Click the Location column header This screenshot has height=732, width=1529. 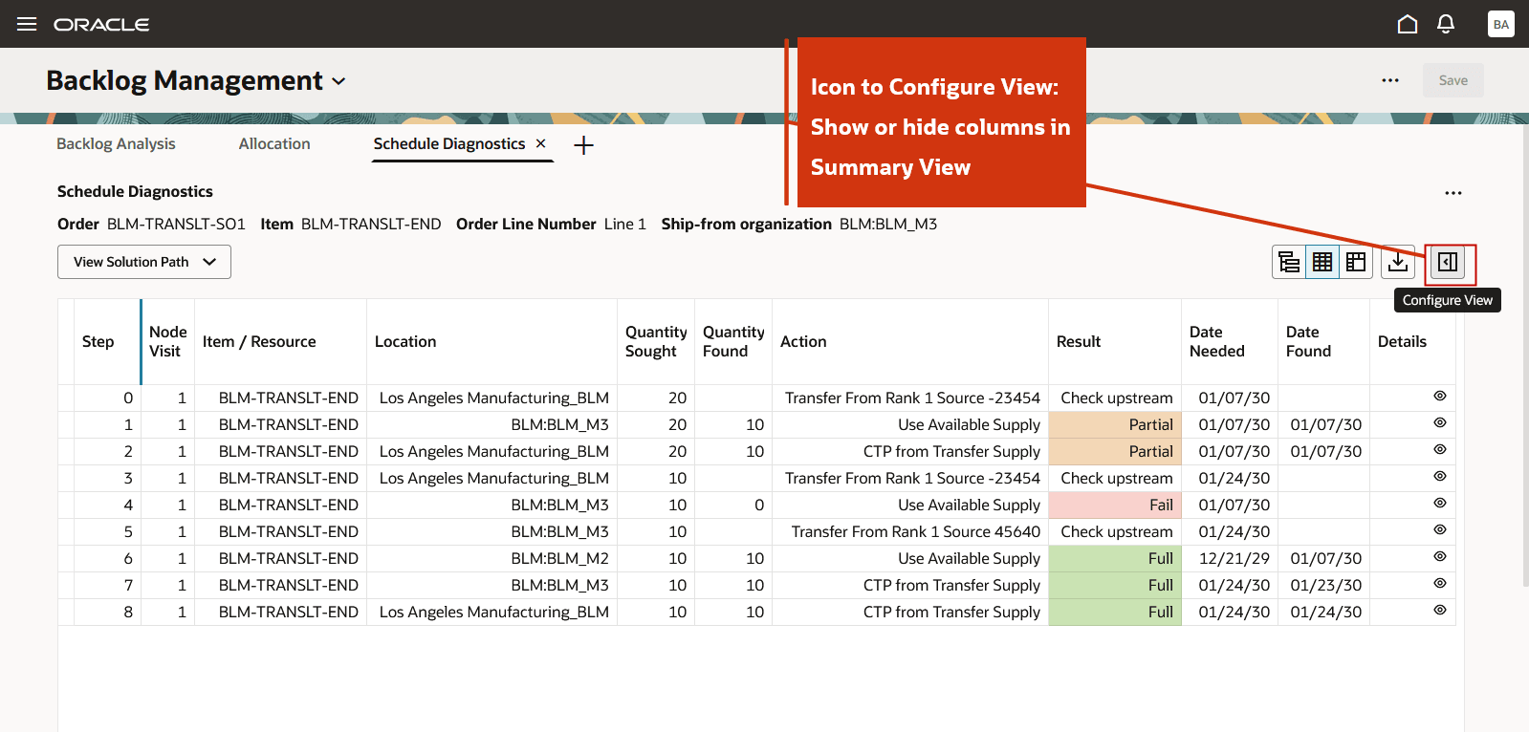[x=491, y=342]
